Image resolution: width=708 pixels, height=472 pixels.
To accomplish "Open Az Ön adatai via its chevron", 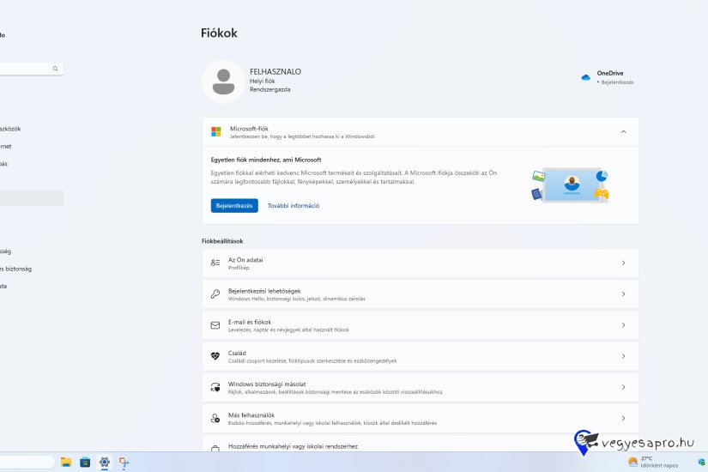I will pos(623,263).
